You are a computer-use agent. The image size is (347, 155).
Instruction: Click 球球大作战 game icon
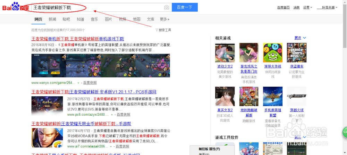(273, 52)
